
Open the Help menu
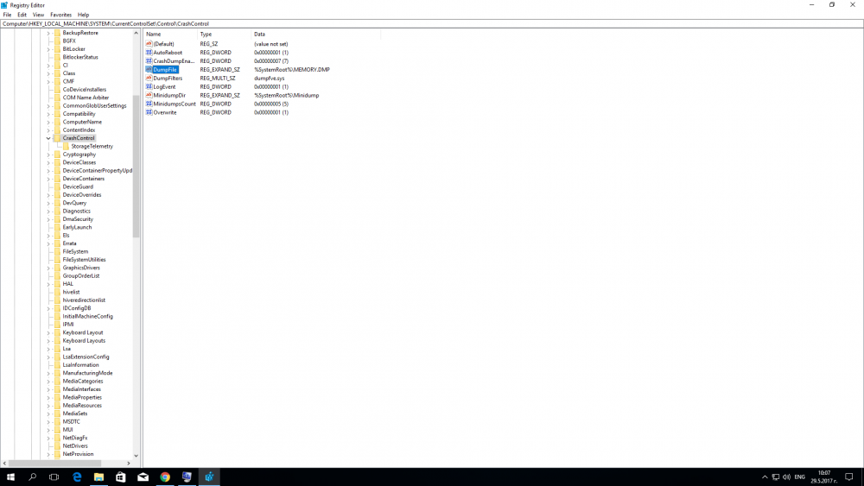pos(83,15)
